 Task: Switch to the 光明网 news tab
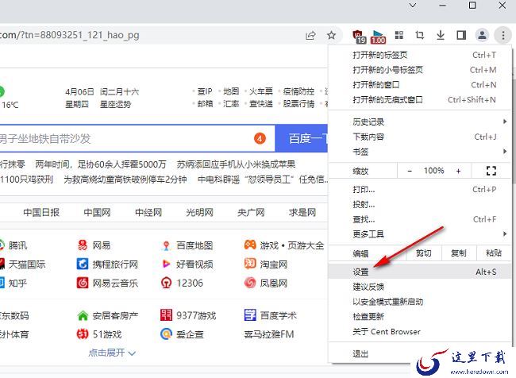point(200,213)
